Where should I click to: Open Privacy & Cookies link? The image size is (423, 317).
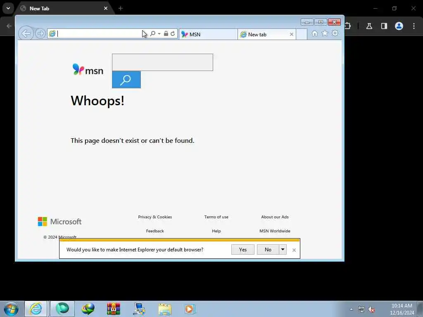click(155, 217)
